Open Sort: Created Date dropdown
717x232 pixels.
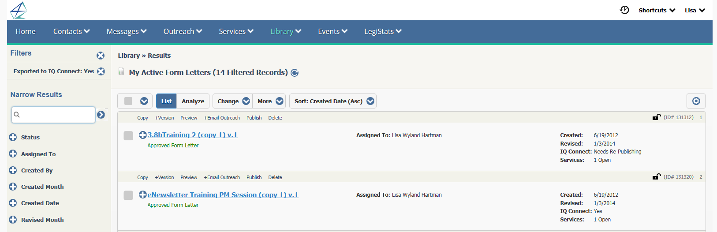333,101
